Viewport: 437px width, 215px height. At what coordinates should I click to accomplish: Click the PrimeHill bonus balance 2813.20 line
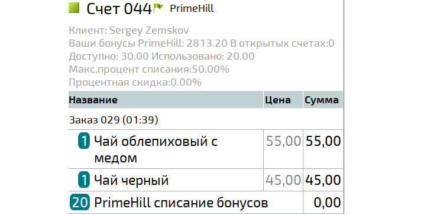(x=202, y=44)
